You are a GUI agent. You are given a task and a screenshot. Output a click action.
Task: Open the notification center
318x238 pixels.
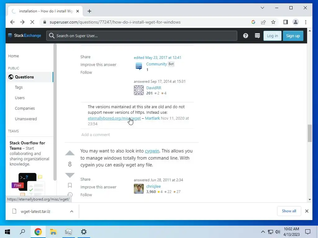click(308, 232)
